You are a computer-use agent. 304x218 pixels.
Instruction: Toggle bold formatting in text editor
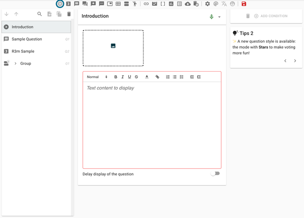click(x=116, y=77)
